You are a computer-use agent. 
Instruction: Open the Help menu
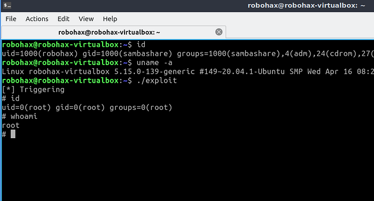[x=110, y=19]
